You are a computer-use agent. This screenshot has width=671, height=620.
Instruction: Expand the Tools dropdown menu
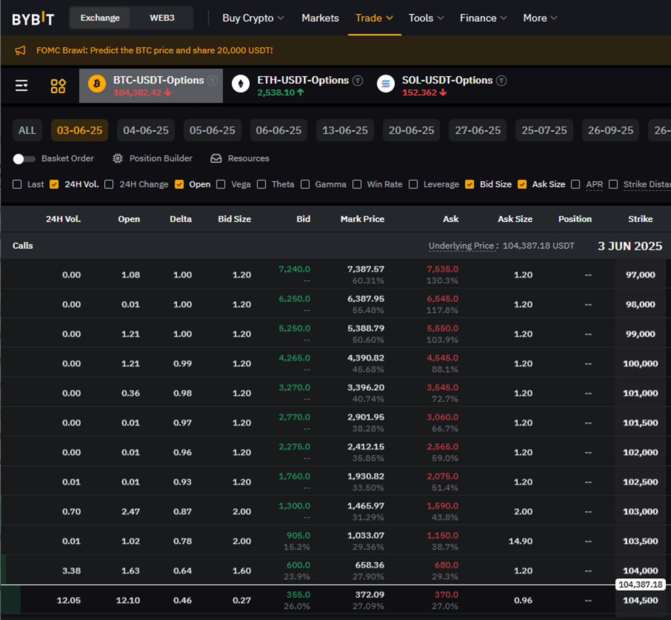click(x=426, y=18)
